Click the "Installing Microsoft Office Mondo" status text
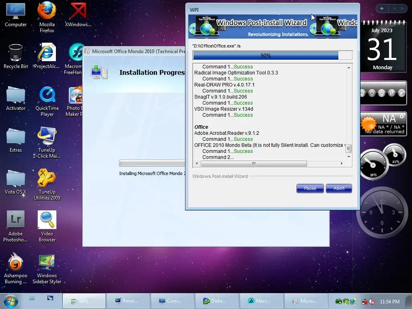This screenshot has height=309, width=412. 152,173
